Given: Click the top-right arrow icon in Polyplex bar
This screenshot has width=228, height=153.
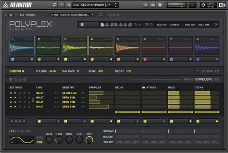Looking at the screenshot, I should pyautogui.click(x=216, y=24).
